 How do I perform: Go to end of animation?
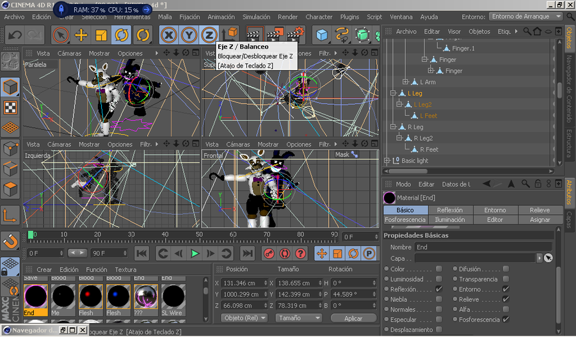[247, 254]
